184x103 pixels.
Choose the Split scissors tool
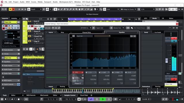[68, 9]
